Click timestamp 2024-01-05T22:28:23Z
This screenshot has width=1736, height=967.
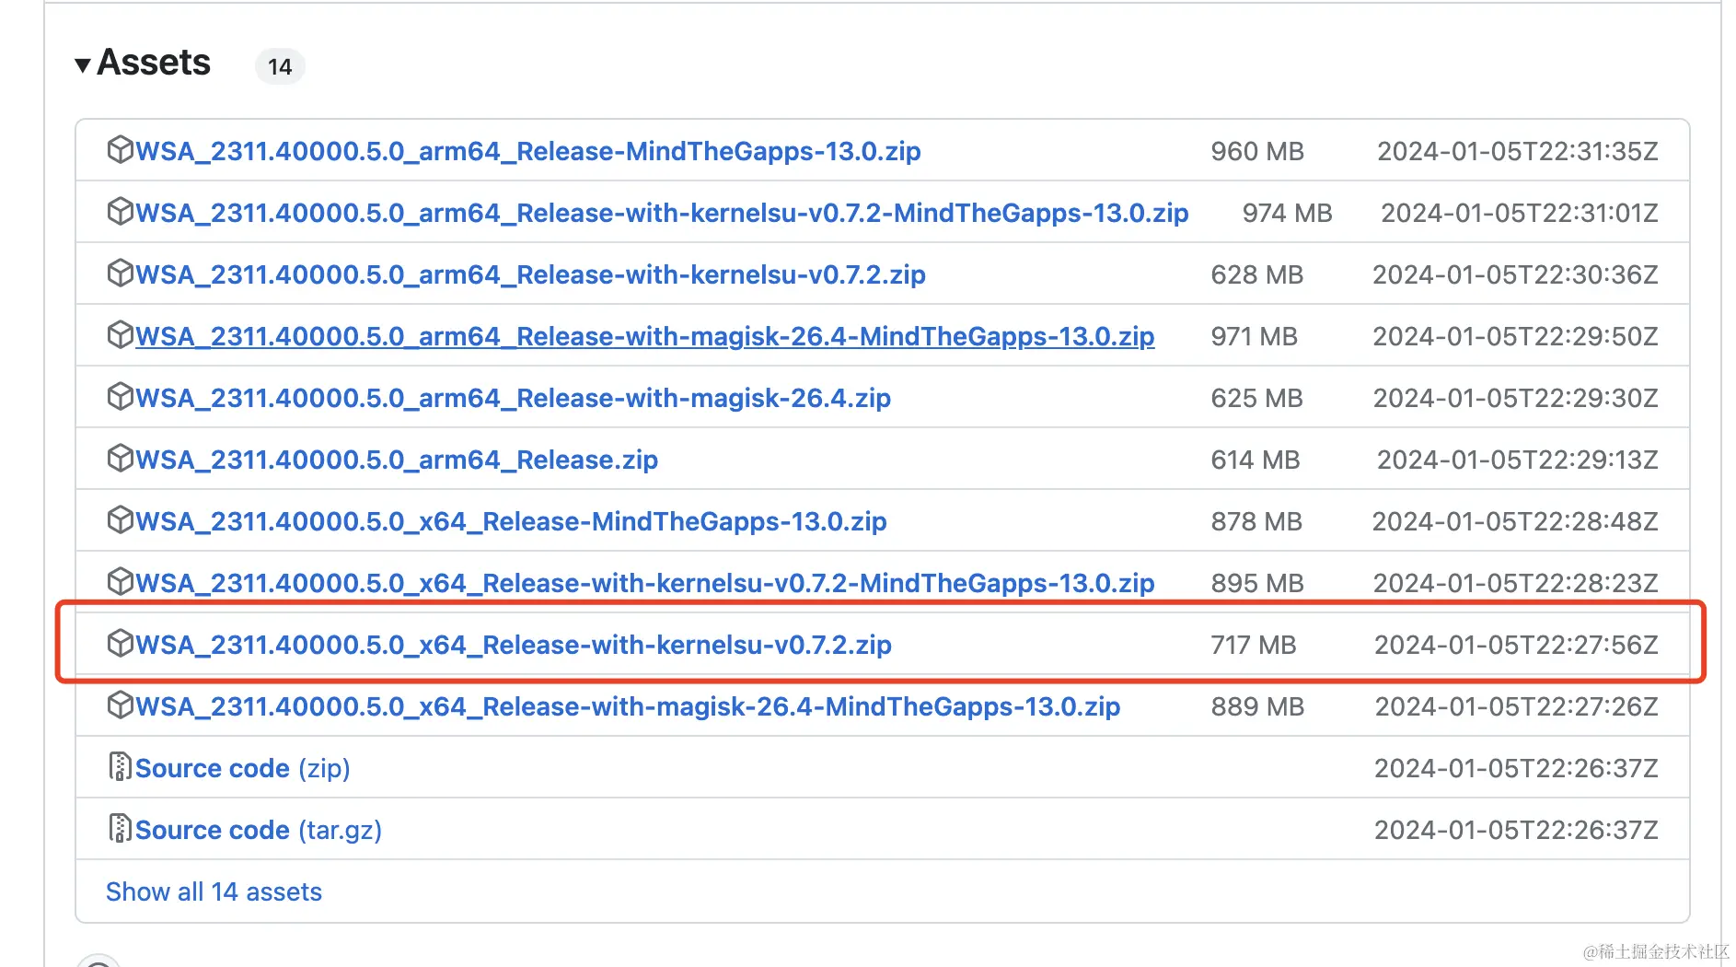[1516, 583]
